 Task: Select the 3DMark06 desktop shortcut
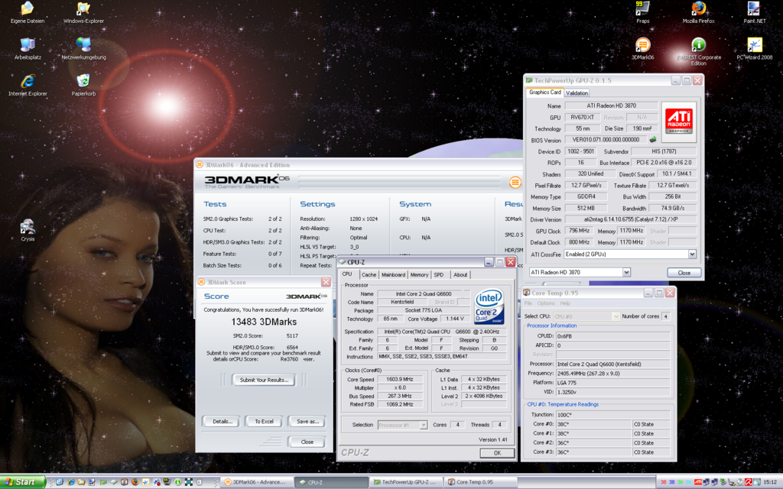coord(642,49)
